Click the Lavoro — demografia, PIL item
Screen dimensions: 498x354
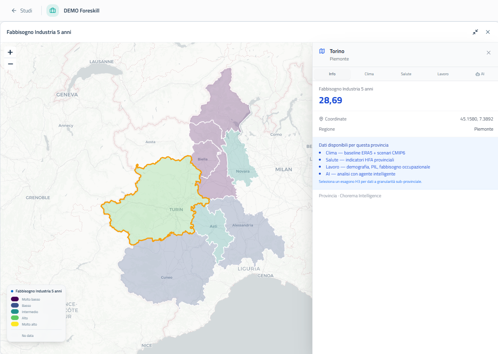point(378,167)
